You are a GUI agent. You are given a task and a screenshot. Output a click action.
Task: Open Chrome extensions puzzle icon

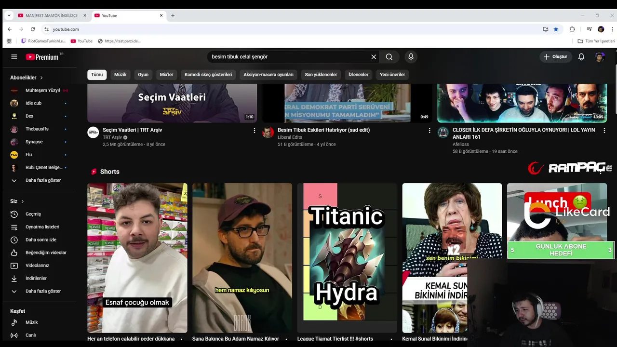[572, 29]
